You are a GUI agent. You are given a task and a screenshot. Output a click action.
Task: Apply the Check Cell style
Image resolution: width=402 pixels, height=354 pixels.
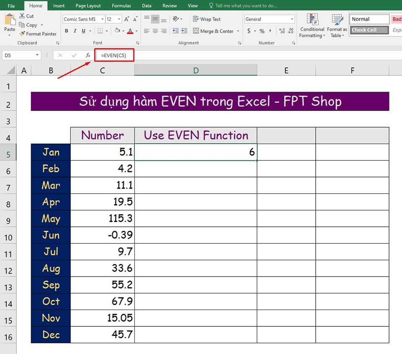pyautogui.click(x=369, y=30)
